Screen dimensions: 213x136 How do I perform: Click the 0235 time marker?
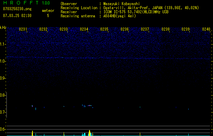(104, 29)
